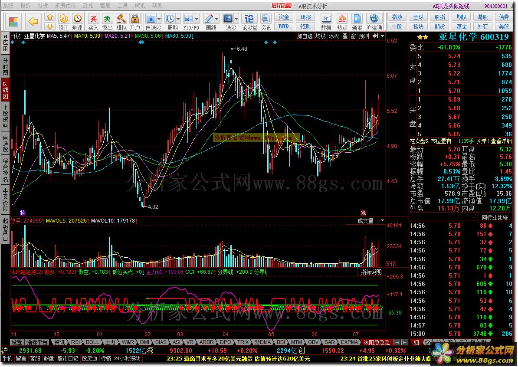Expand the F10/F9 dropdown arrow
518x367 pixels.
(x=197, y=19)
